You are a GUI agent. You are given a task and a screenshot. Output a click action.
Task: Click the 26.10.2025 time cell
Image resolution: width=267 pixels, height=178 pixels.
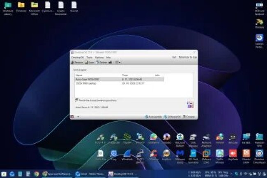(133, 84)
